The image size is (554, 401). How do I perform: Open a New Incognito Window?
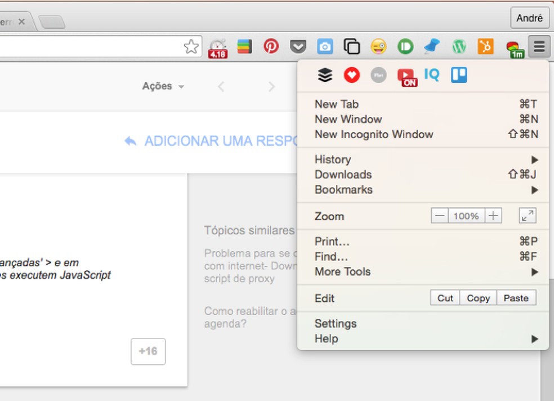coord(423,134)
